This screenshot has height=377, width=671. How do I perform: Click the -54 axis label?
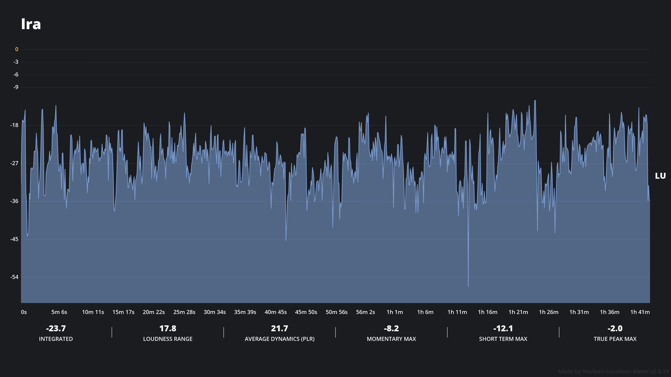(x=14, y=277)
